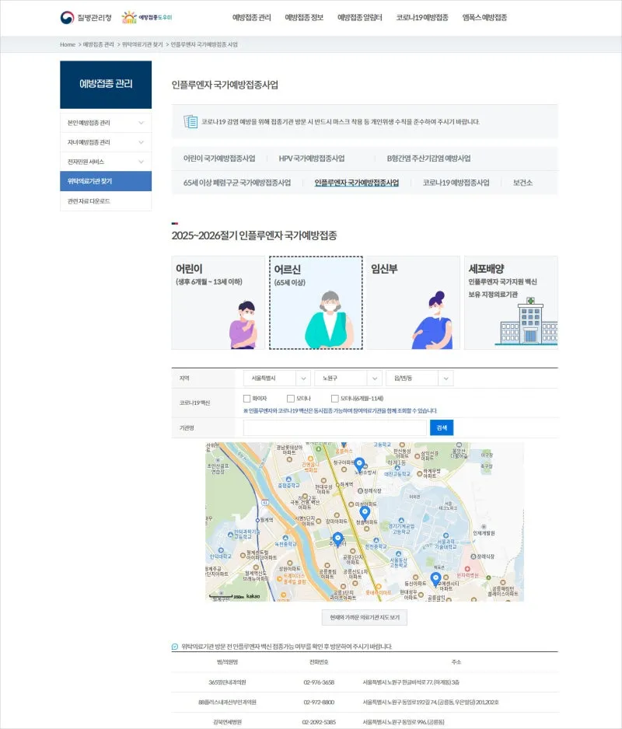
Task: Open the 노원구 district dropdown
Action: pyautogui.click(x=348, y=378)
